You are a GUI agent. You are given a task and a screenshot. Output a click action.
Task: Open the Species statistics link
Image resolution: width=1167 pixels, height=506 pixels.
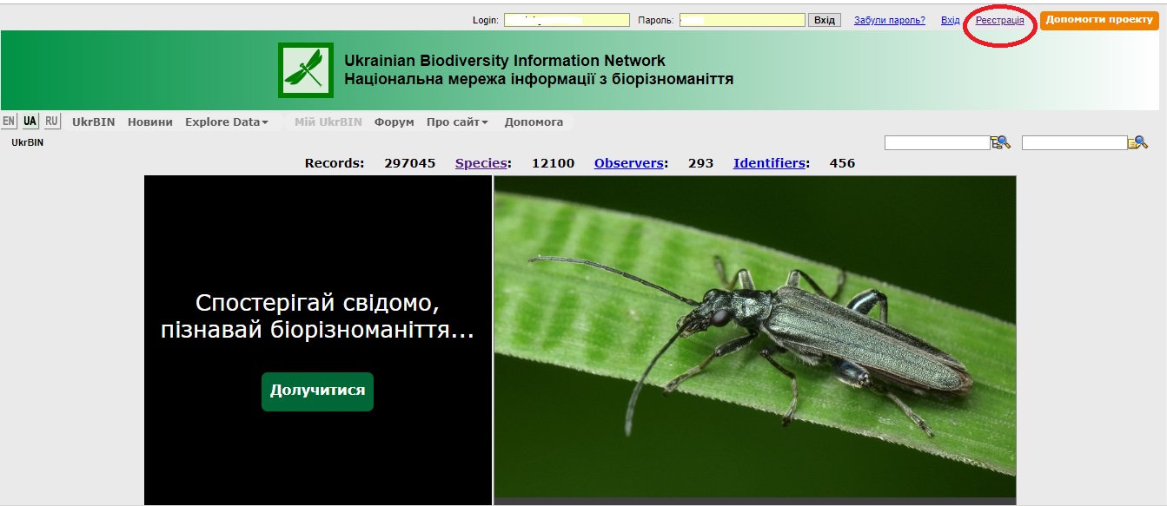[481, 163]
